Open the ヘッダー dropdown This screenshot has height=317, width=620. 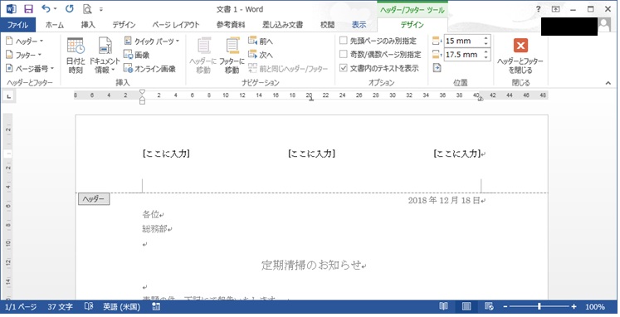(25, 41)
